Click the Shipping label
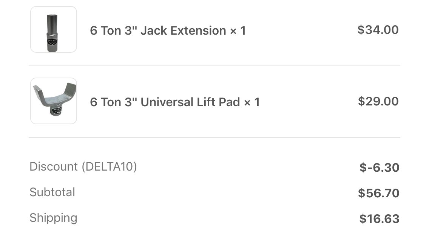The width and height of the screenshot is (429, 241). (x=53, y=218)
